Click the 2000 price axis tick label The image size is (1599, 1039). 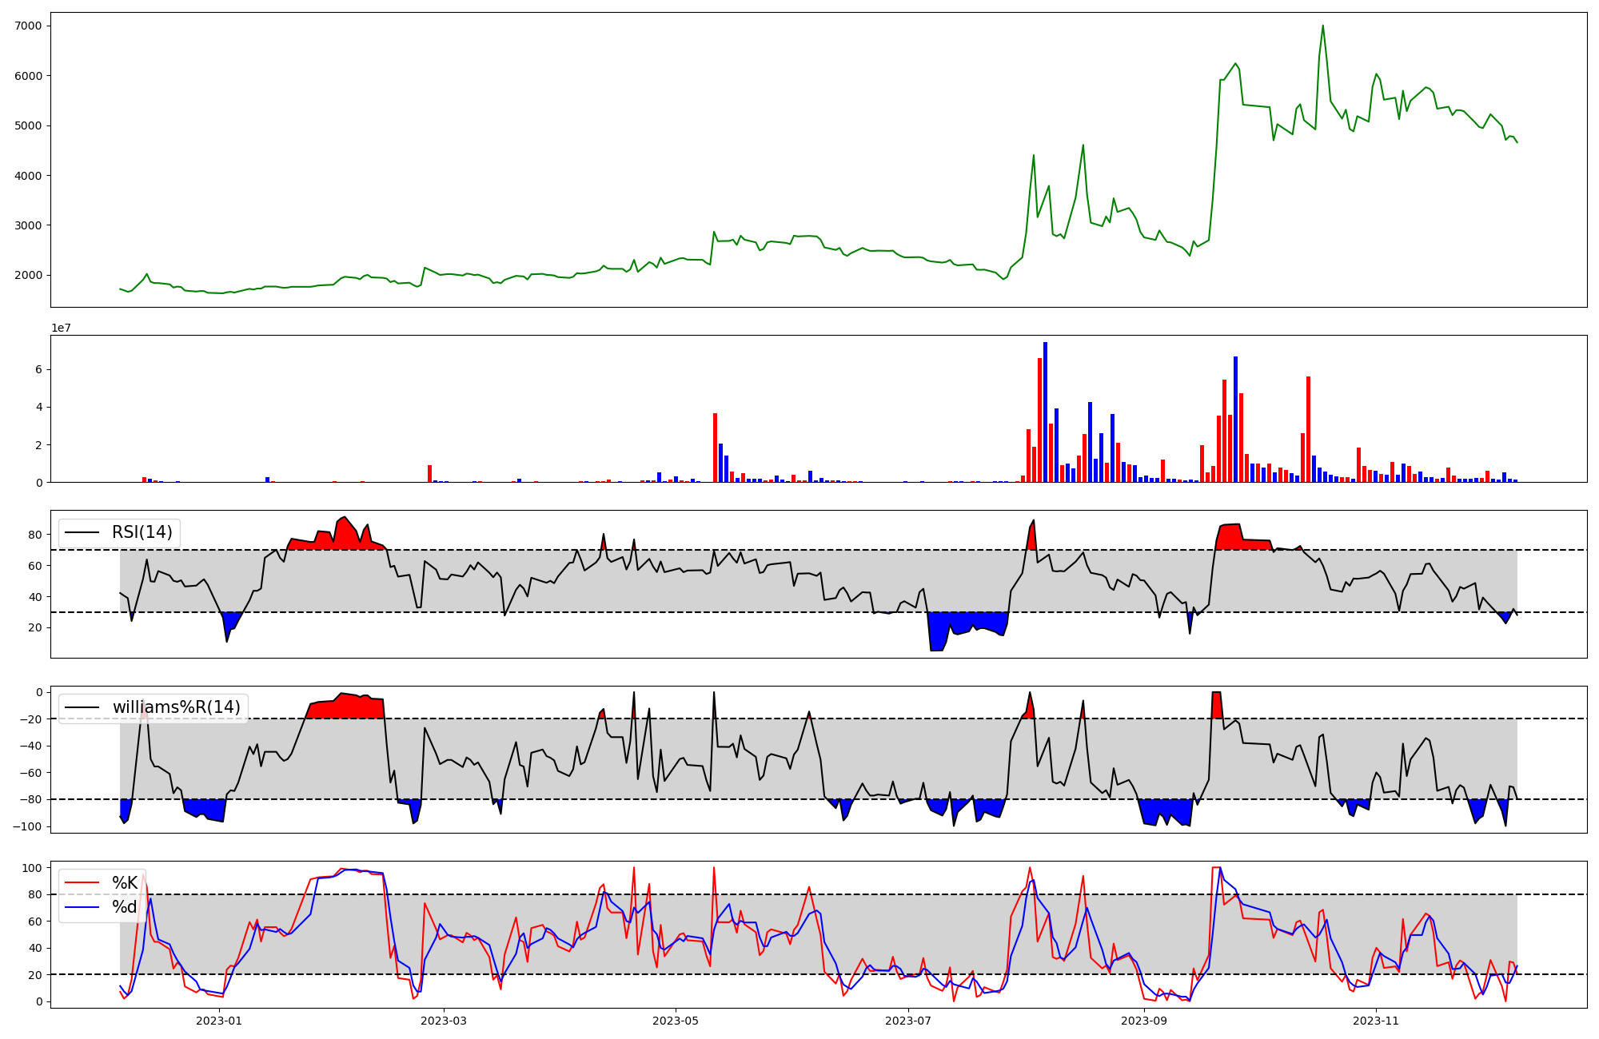point(28,276)
